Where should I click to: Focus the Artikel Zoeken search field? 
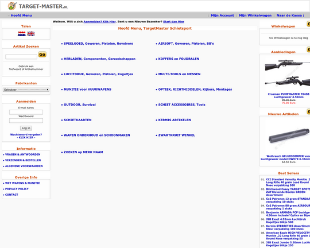21,57
